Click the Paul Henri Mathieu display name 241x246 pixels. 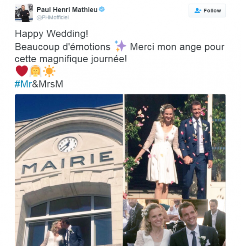[67, 10]
